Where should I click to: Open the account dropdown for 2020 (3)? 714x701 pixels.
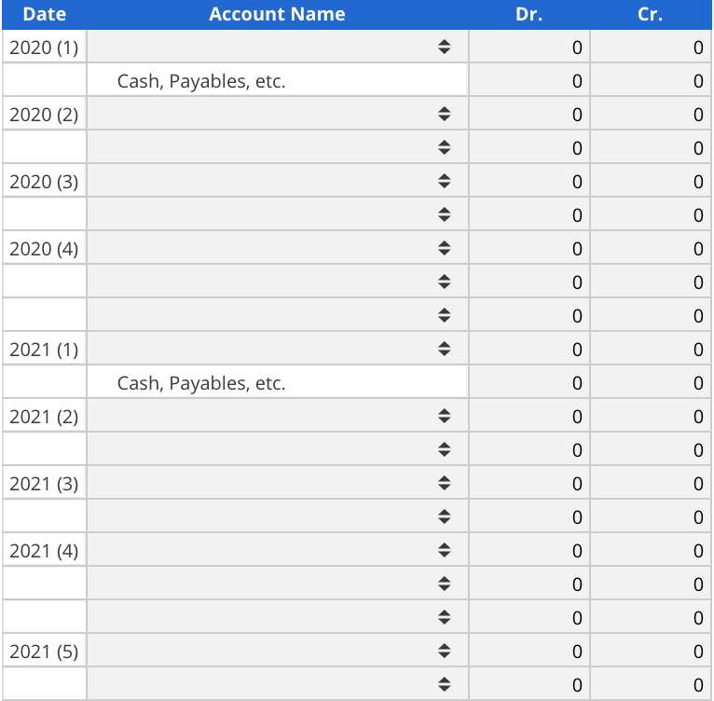[278, 181]
